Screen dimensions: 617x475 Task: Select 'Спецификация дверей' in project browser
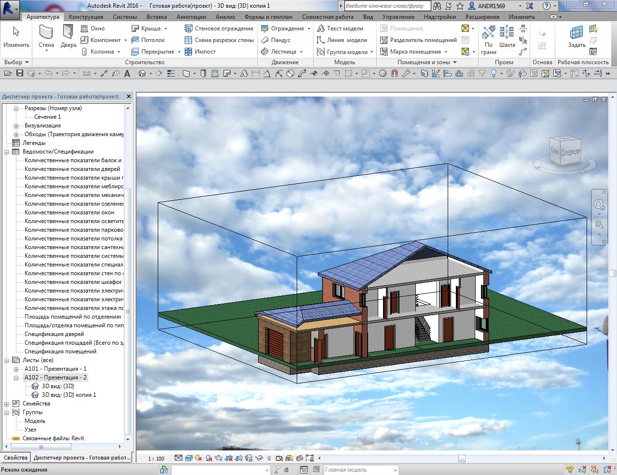(54, 334)
